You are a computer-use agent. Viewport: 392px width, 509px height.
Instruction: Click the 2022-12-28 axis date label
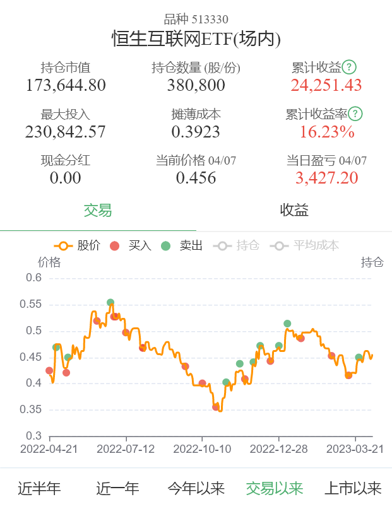pos(278,449)
